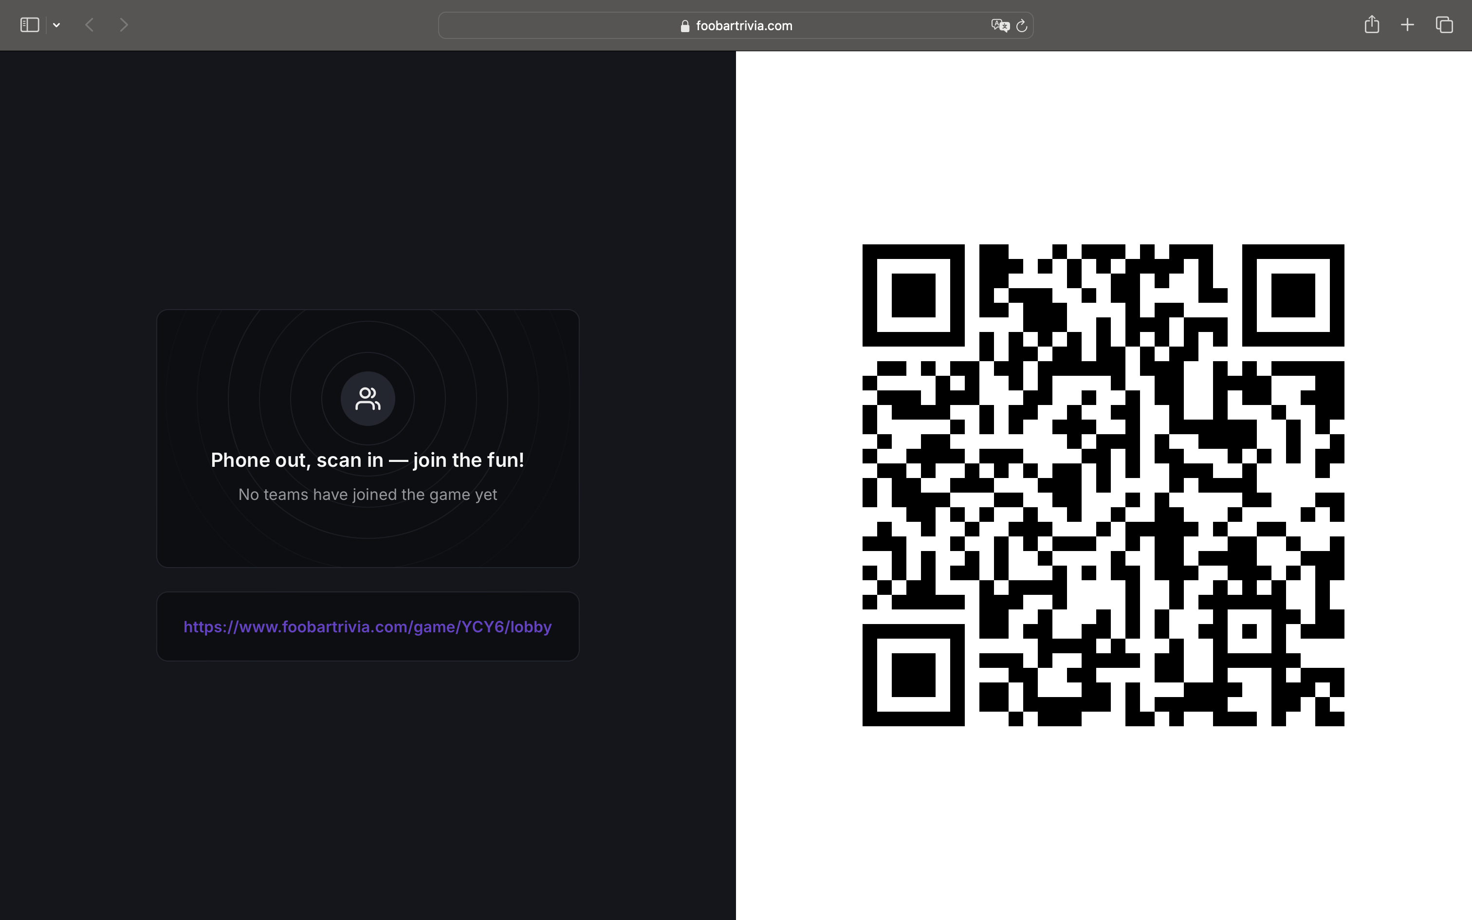Open a new tab with plus icon
This screenshot has height=920, width=1472.
click(x=1407, y=25)
